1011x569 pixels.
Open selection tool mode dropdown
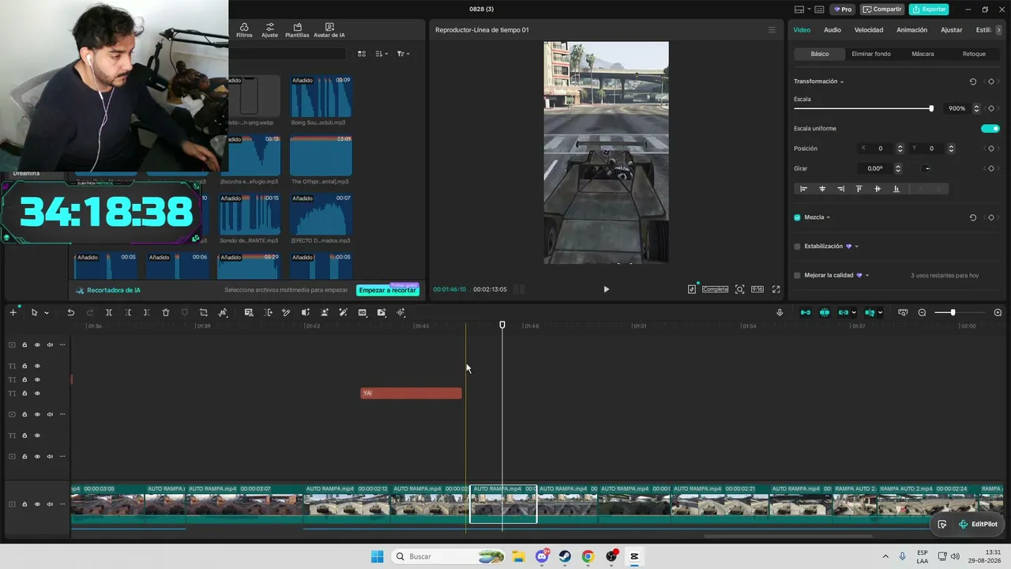point(46,313)
